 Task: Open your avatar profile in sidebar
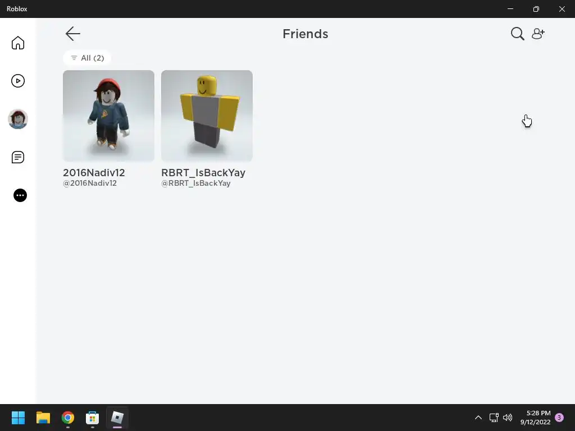click(17, 119)
